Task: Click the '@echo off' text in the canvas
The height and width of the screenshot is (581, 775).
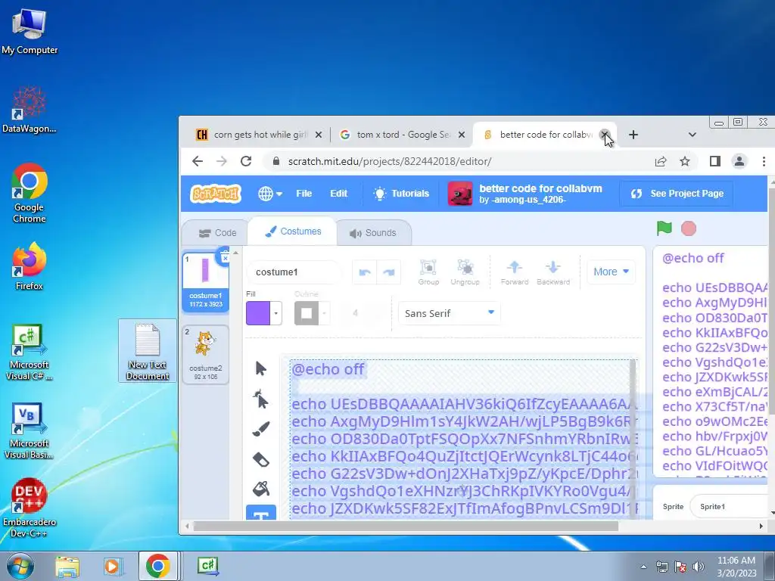Action: (x=328, y=369)
